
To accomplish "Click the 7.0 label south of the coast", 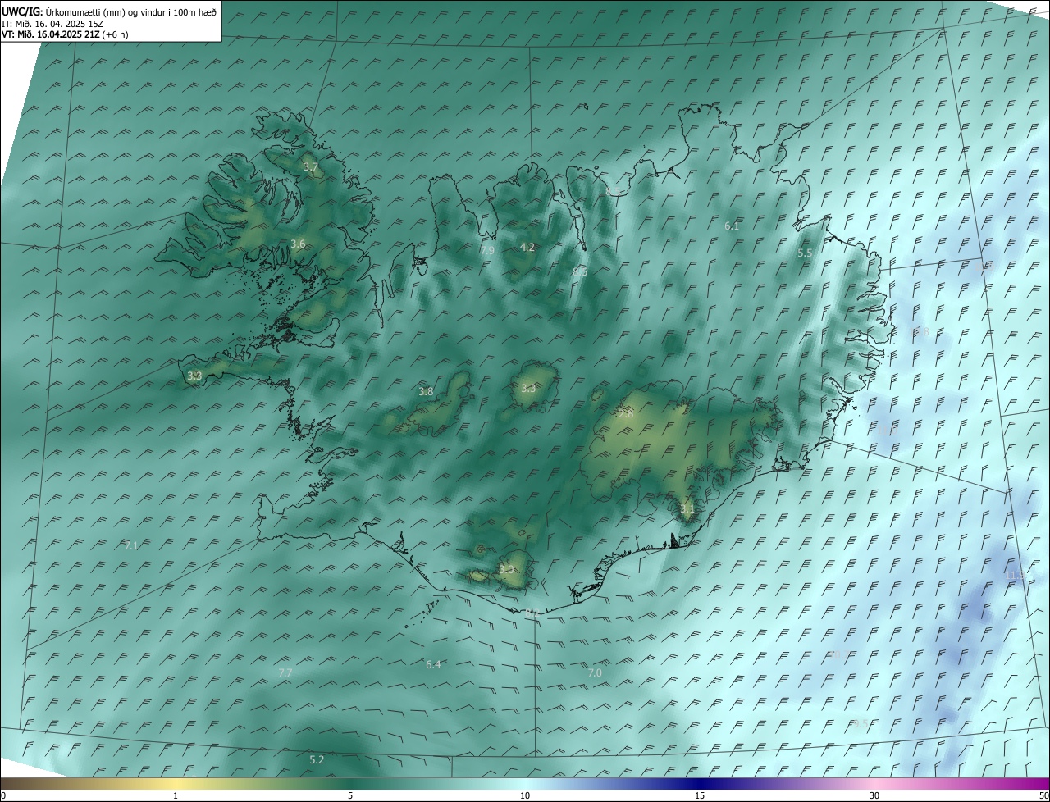I will [x=595, y=672].
